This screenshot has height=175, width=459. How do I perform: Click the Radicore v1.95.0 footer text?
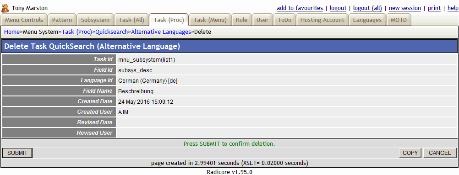[229, 172]
